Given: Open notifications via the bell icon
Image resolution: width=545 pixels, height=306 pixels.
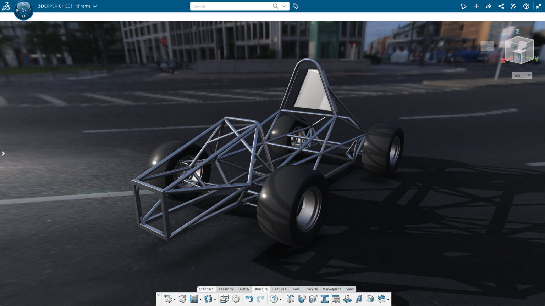Looking at the screenshot, I should pos(464,6).
